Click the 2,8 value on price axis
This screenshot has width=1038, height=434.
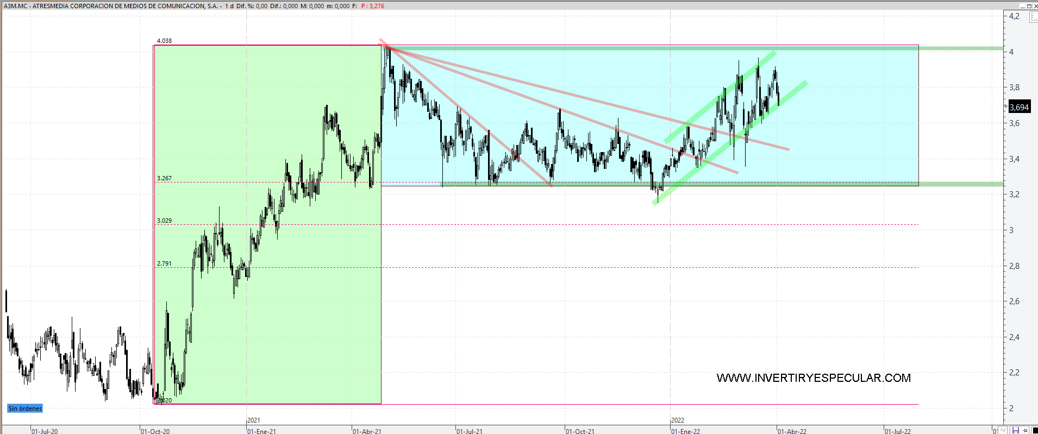[1014, 266]
